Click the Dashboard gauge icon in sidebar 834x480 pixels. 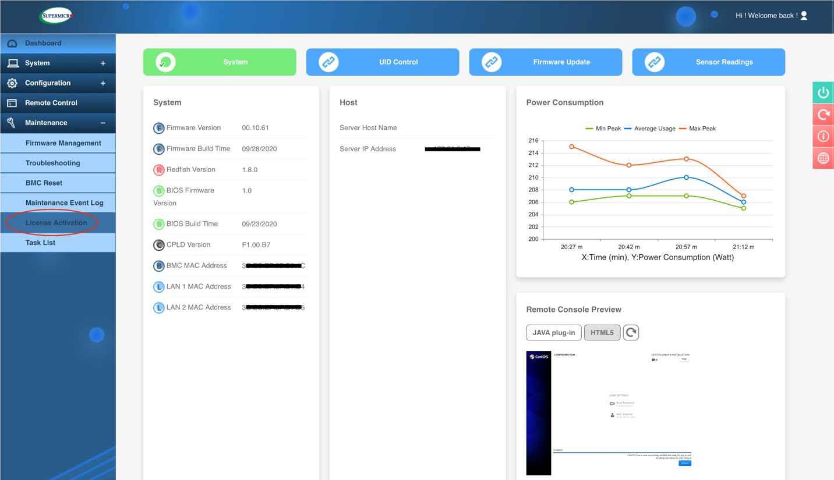pyautogui.click(x=12, y=44)
